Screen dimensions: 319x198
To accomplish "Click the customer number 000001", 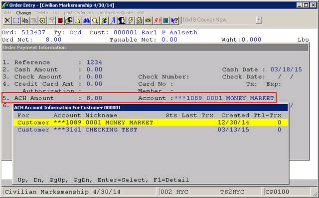I will point(126,32).
